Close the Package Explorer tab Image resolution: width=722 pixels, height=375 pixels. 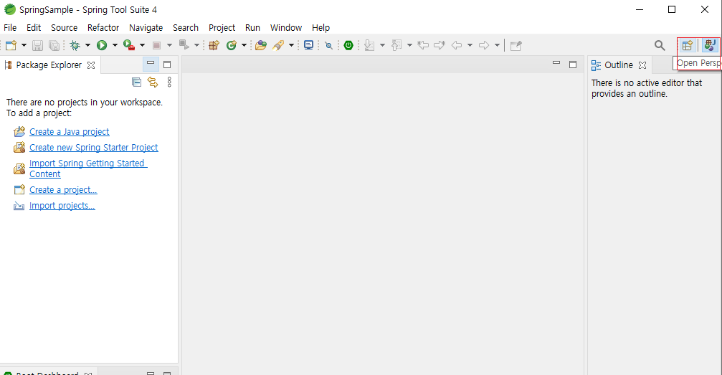91,65
